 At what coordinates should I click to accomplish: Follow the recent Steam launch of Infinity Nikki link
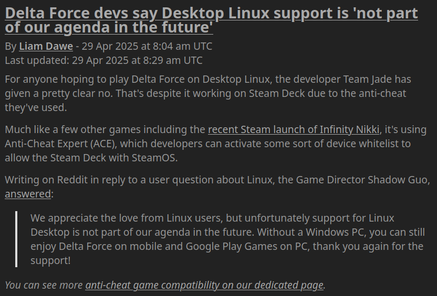click(x=294, y=129)
